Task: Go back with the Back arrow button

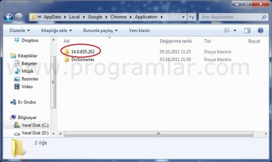Action: click(9, 17)
